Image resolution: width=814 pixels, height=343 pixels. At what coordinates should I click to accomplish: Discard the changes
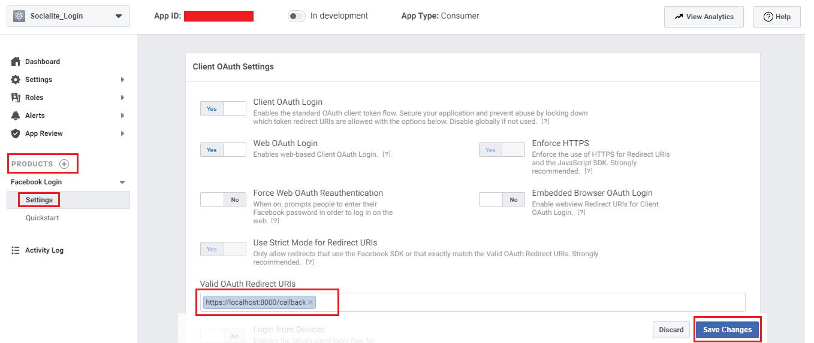671,330
